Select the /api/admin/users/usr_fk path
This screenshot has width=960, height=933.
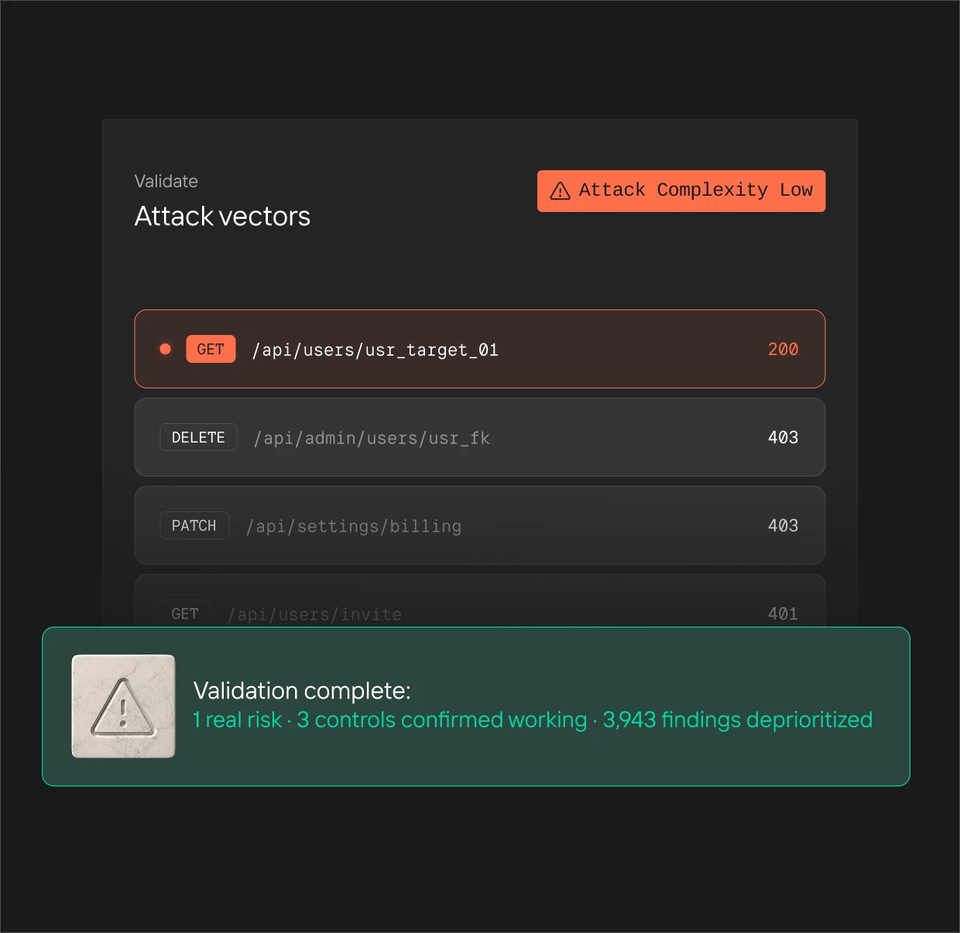click(372, 439)
